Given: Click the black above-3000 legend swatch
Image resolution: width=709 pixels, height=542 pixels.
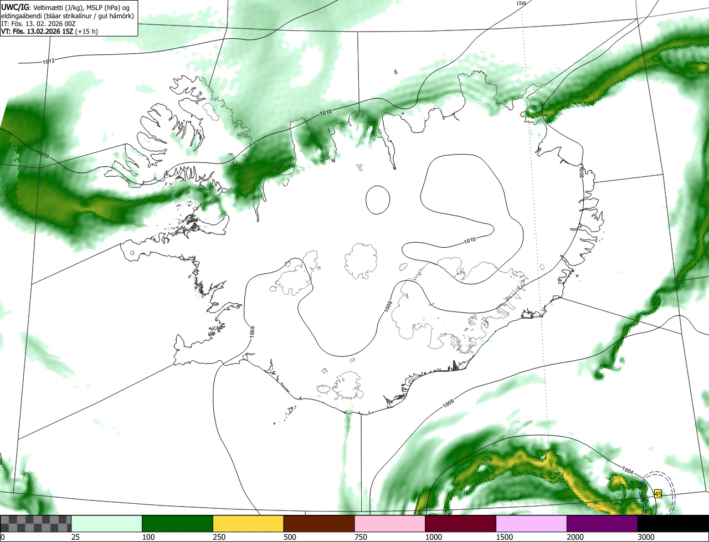Looking at the screenshot, I should coord(673,524).
